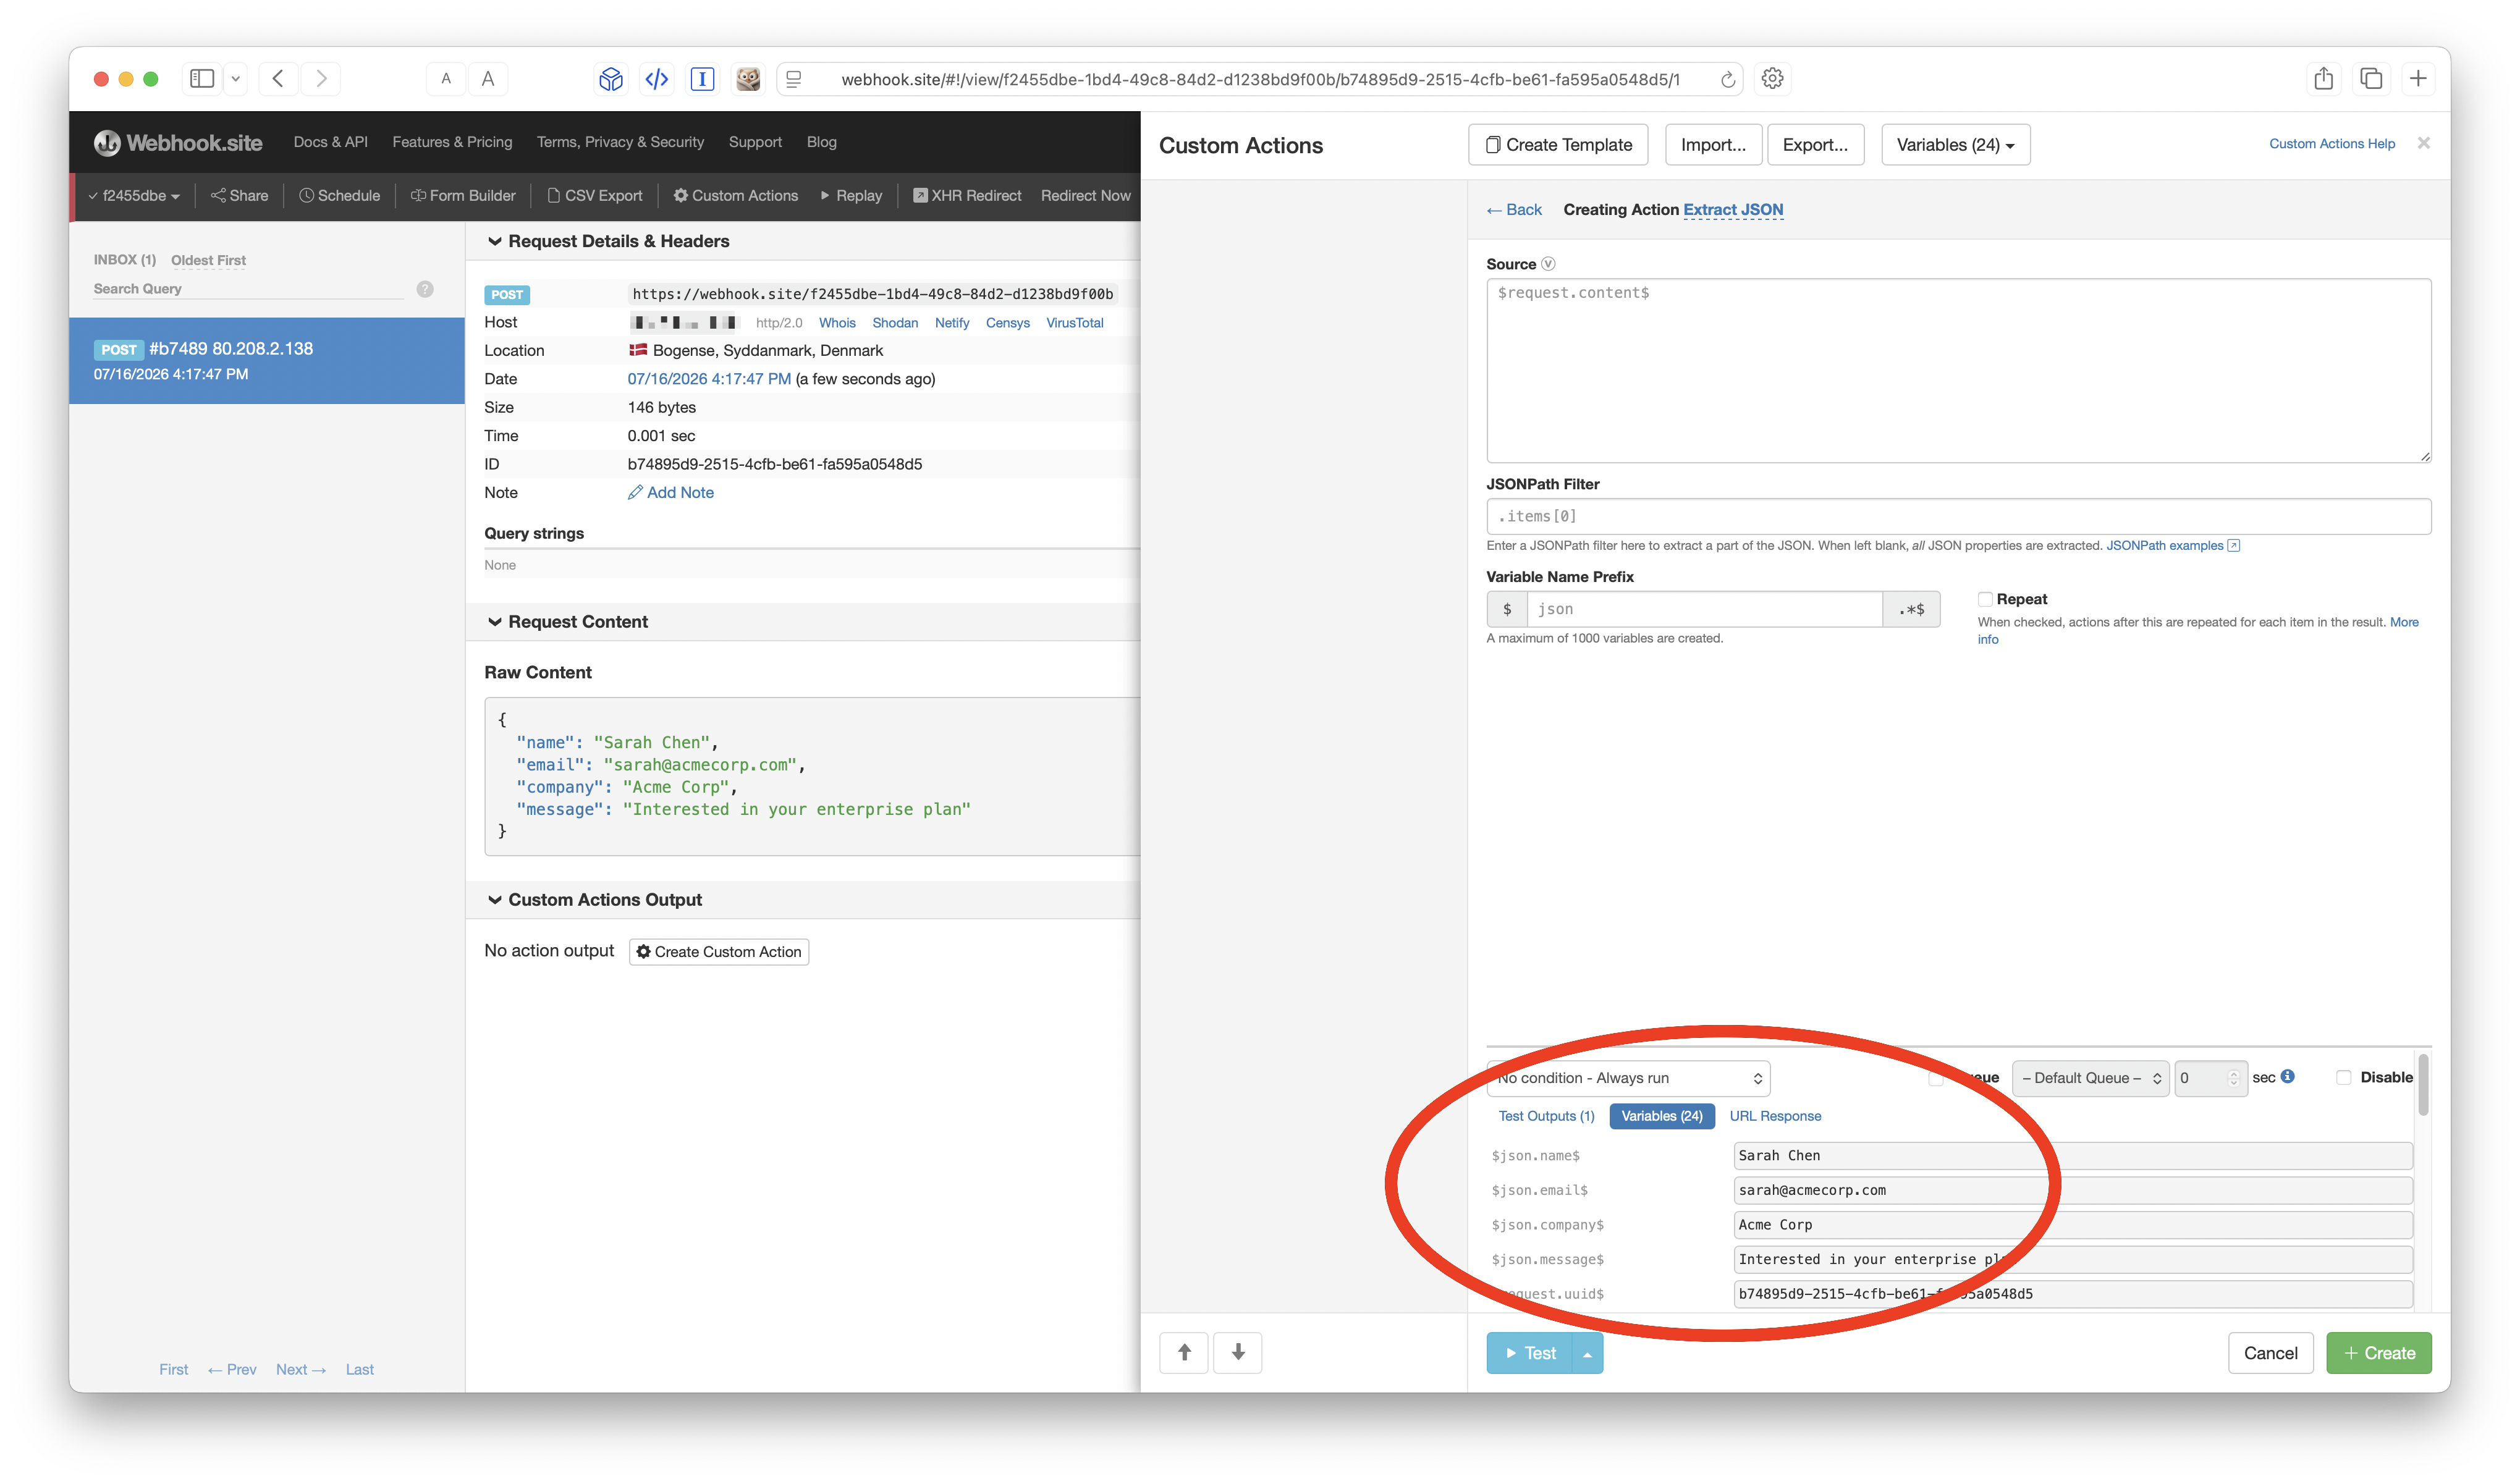The height and width of the screenshot is (1484, 2520).
Task: Close the Custom Actions panel with the X
Action: [x=2424, y=143]
